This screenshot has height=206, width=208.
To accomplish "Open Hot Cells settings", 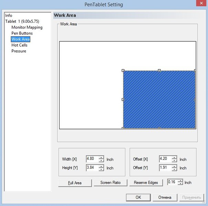I will pos(19,45).
